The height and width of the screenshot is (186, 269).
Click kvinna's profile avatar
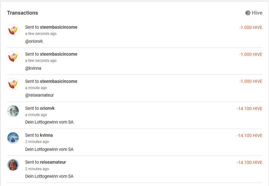pyautogui.click(x=13, y=138)
